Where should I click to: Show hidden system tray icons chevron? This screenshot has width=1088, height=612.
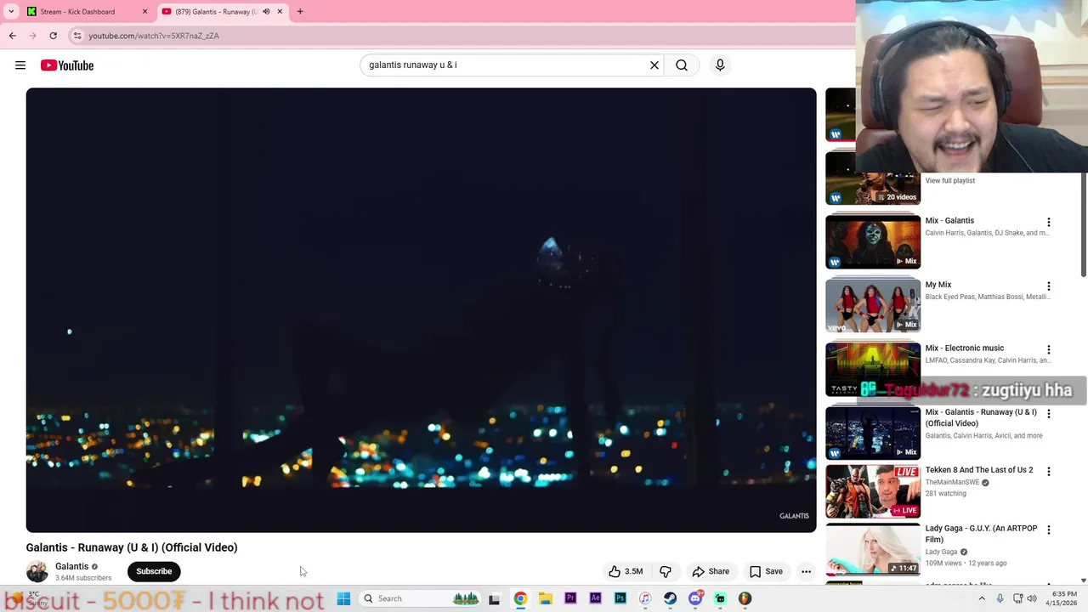pyautogui.click(x=982, y=598)
